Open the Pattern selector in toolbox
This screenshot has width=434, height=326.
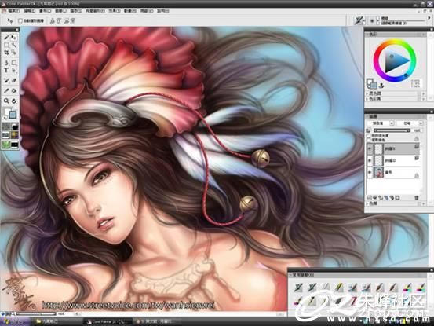pyautogui.click(x=6, y=135)
